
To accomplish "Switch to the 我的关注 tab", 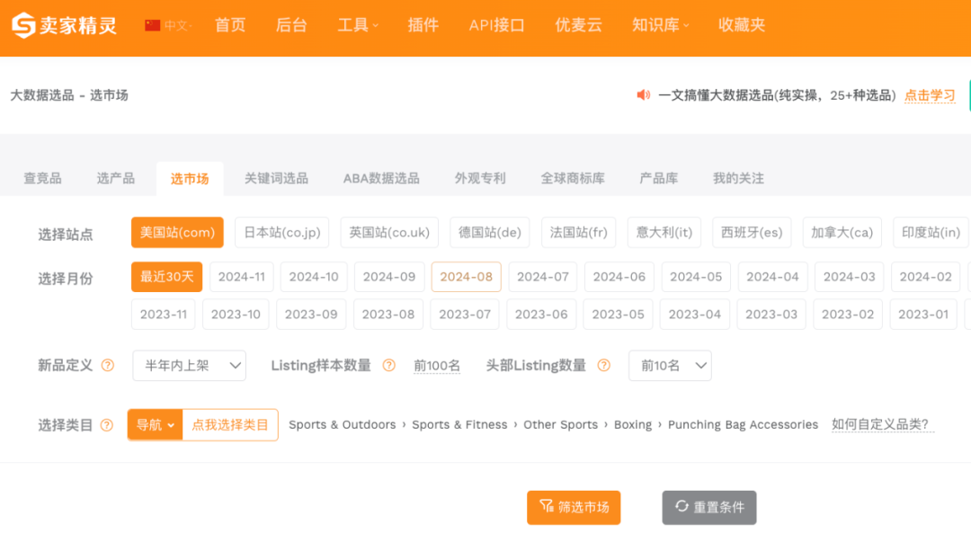I will [x=738, y=178].
